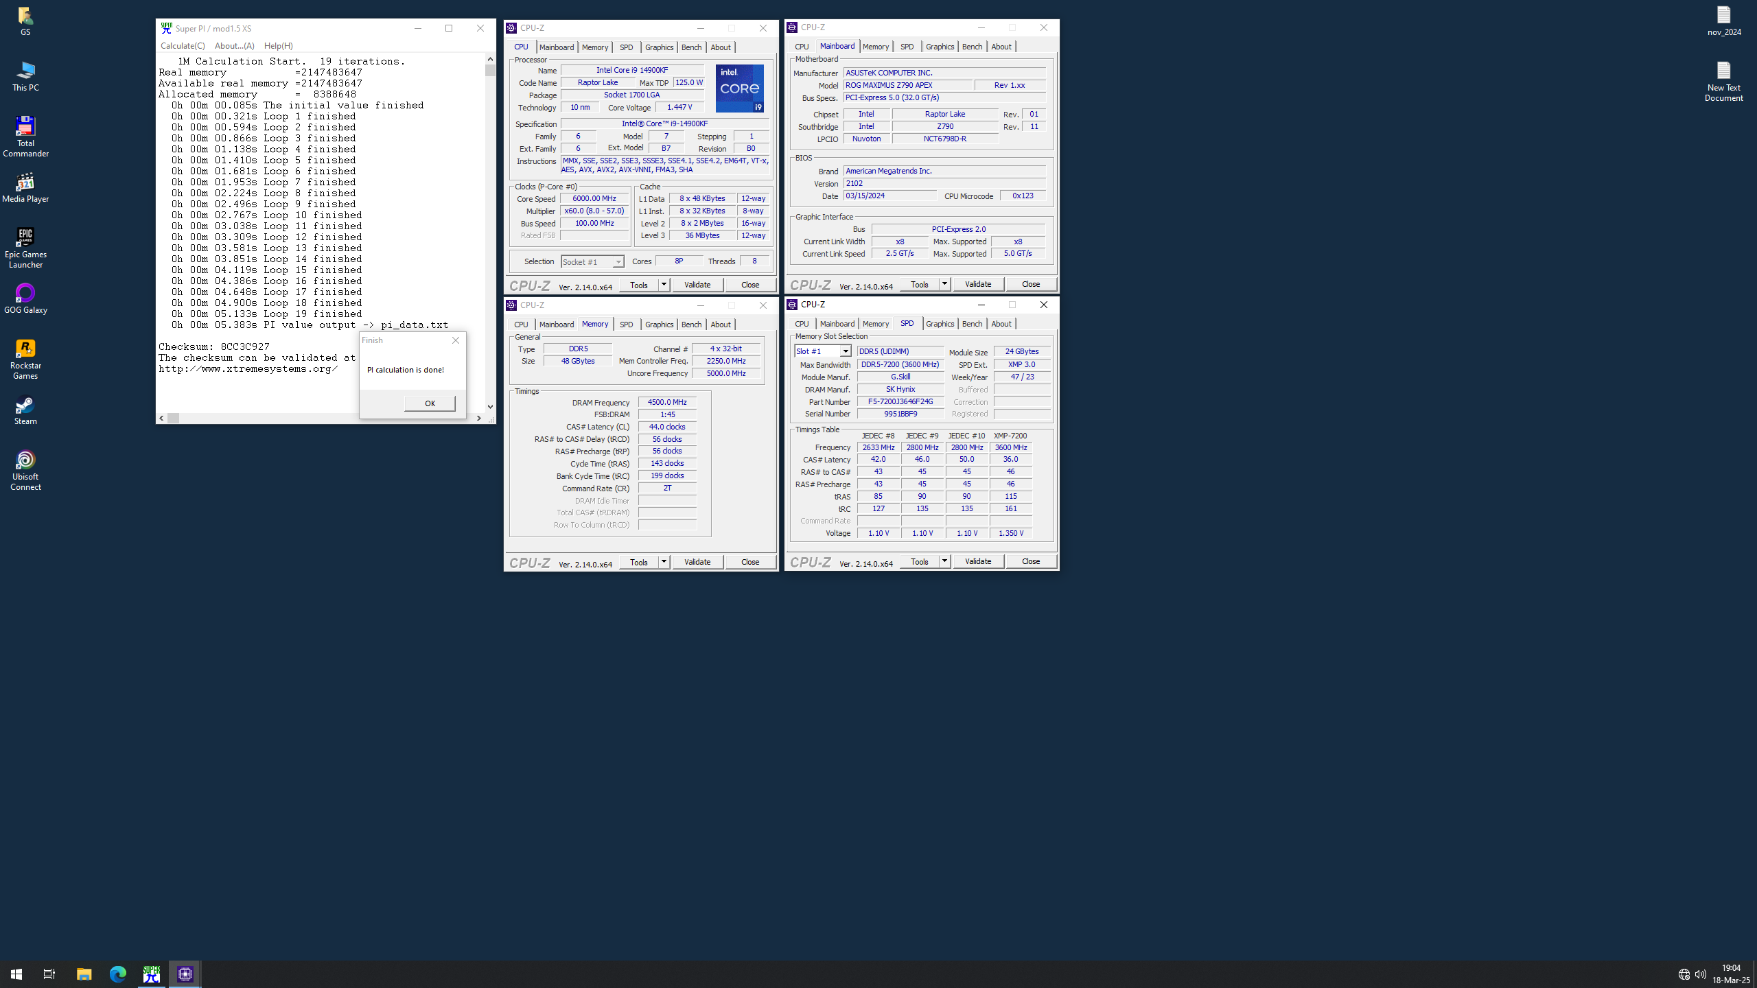Select CPU-Z taskbar icon
This screenshot has width=1757, height=988.
point(185,974)
